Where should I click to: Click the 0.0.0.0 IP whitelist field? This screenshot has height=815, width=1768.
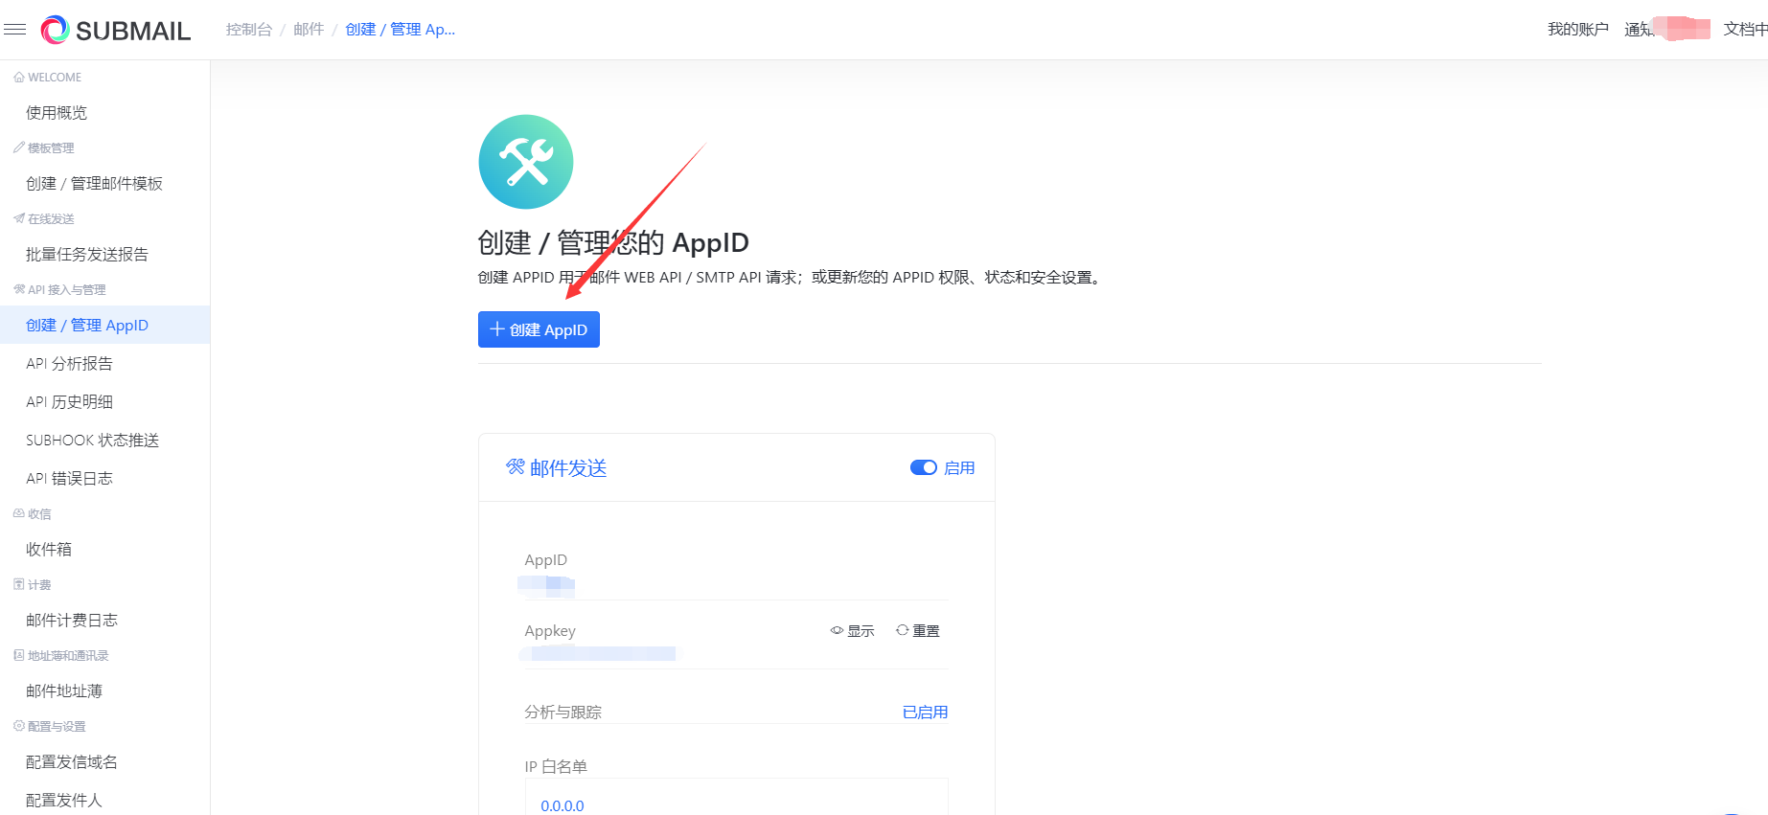coord(736,797)
